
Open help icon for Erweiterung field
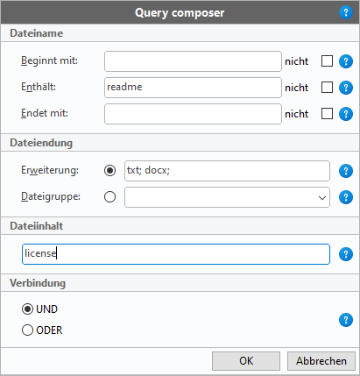tap(346, 171)
